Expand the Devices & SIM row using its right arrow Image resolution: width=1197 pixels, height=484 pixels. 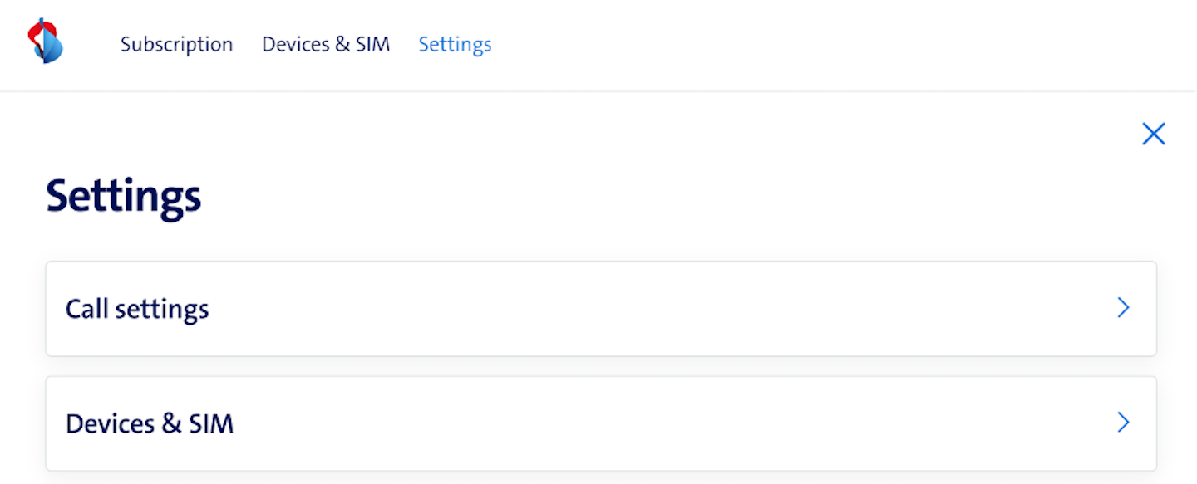(1123, 423)
